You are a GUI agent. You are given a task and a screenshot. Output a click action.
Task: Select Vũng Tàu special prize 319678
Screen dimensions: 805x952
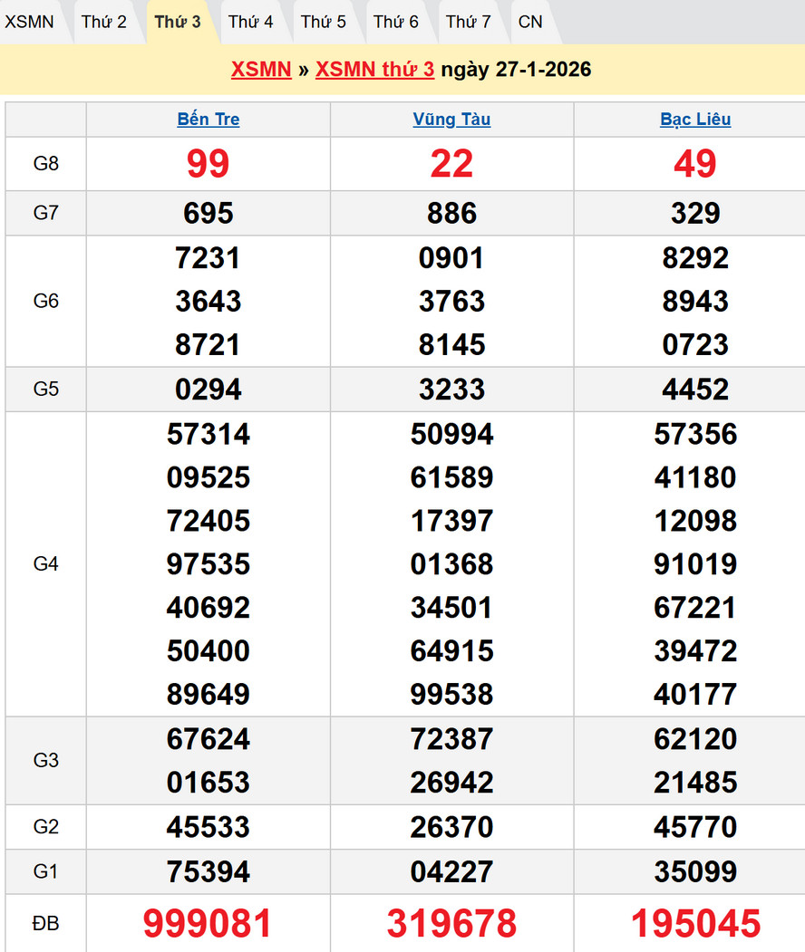click(451, 923)
